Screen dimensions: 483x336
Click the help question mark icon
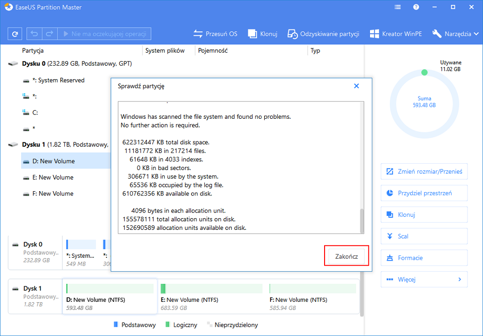coord(416,7)
